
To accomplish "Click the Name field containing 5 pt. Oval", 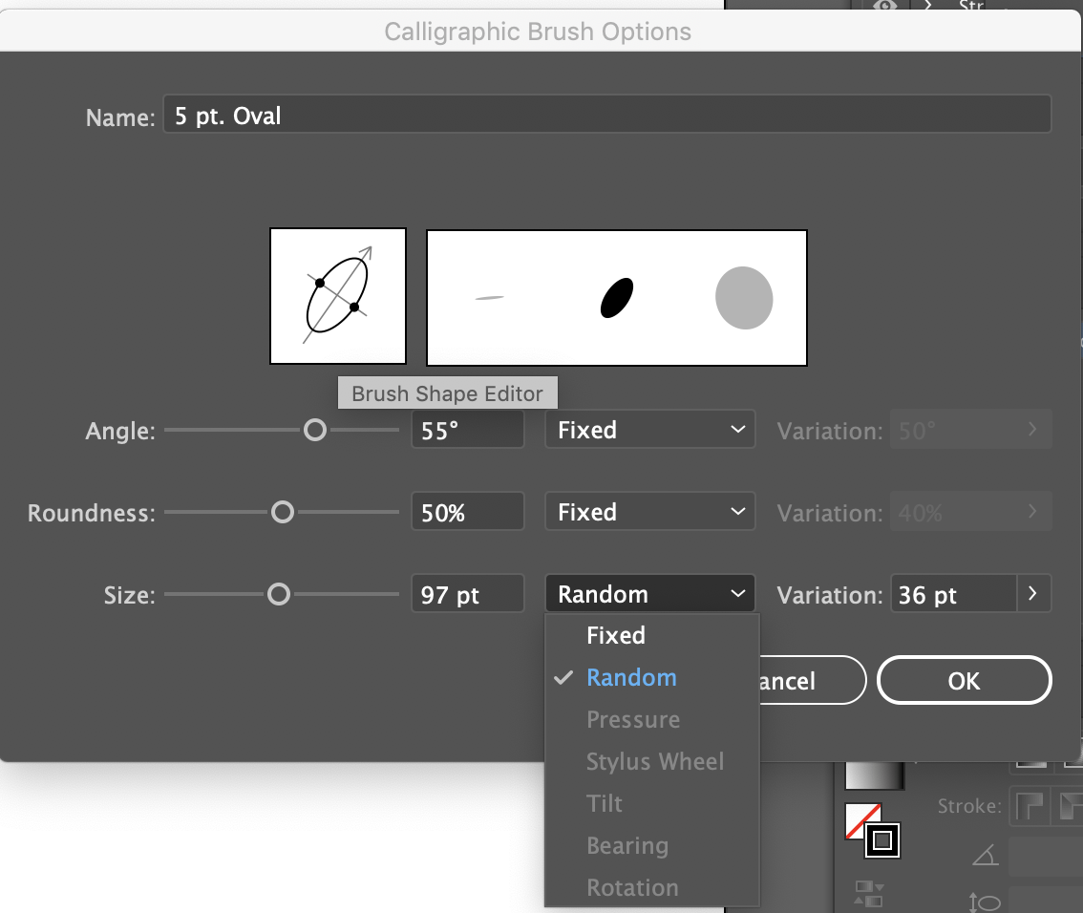I will (x=605, y=114).
